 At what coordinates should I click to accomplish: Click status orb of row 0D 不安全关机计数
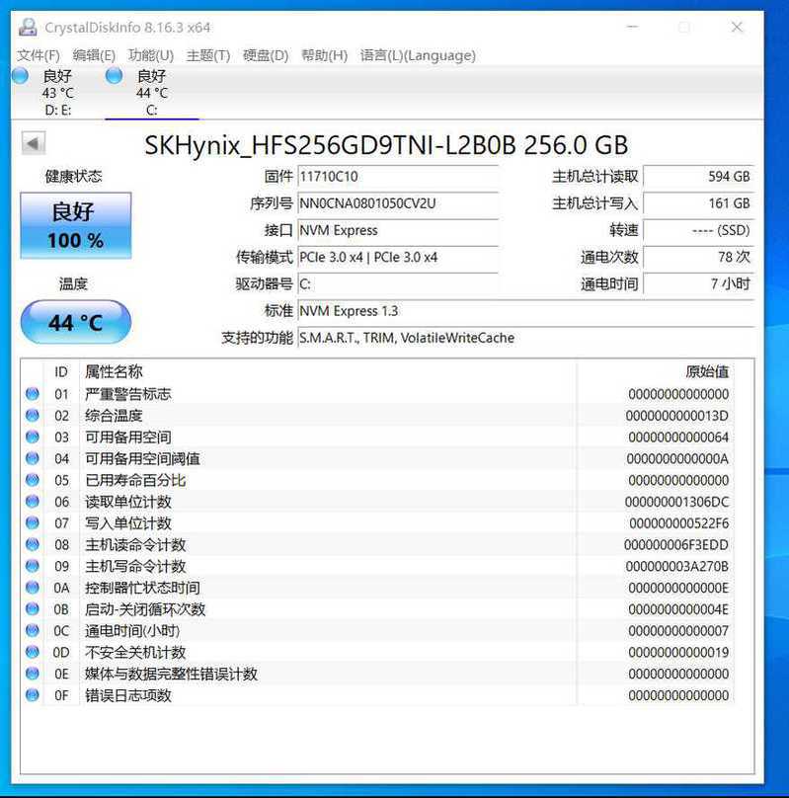click(33, 652)
